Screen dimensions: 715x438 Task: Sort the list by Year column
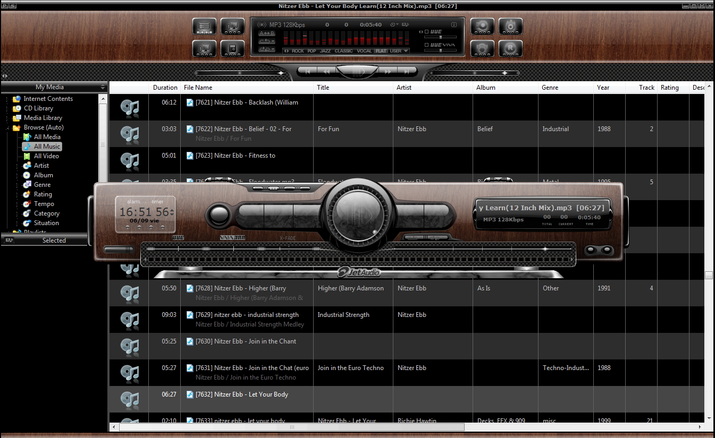[609, 88]
